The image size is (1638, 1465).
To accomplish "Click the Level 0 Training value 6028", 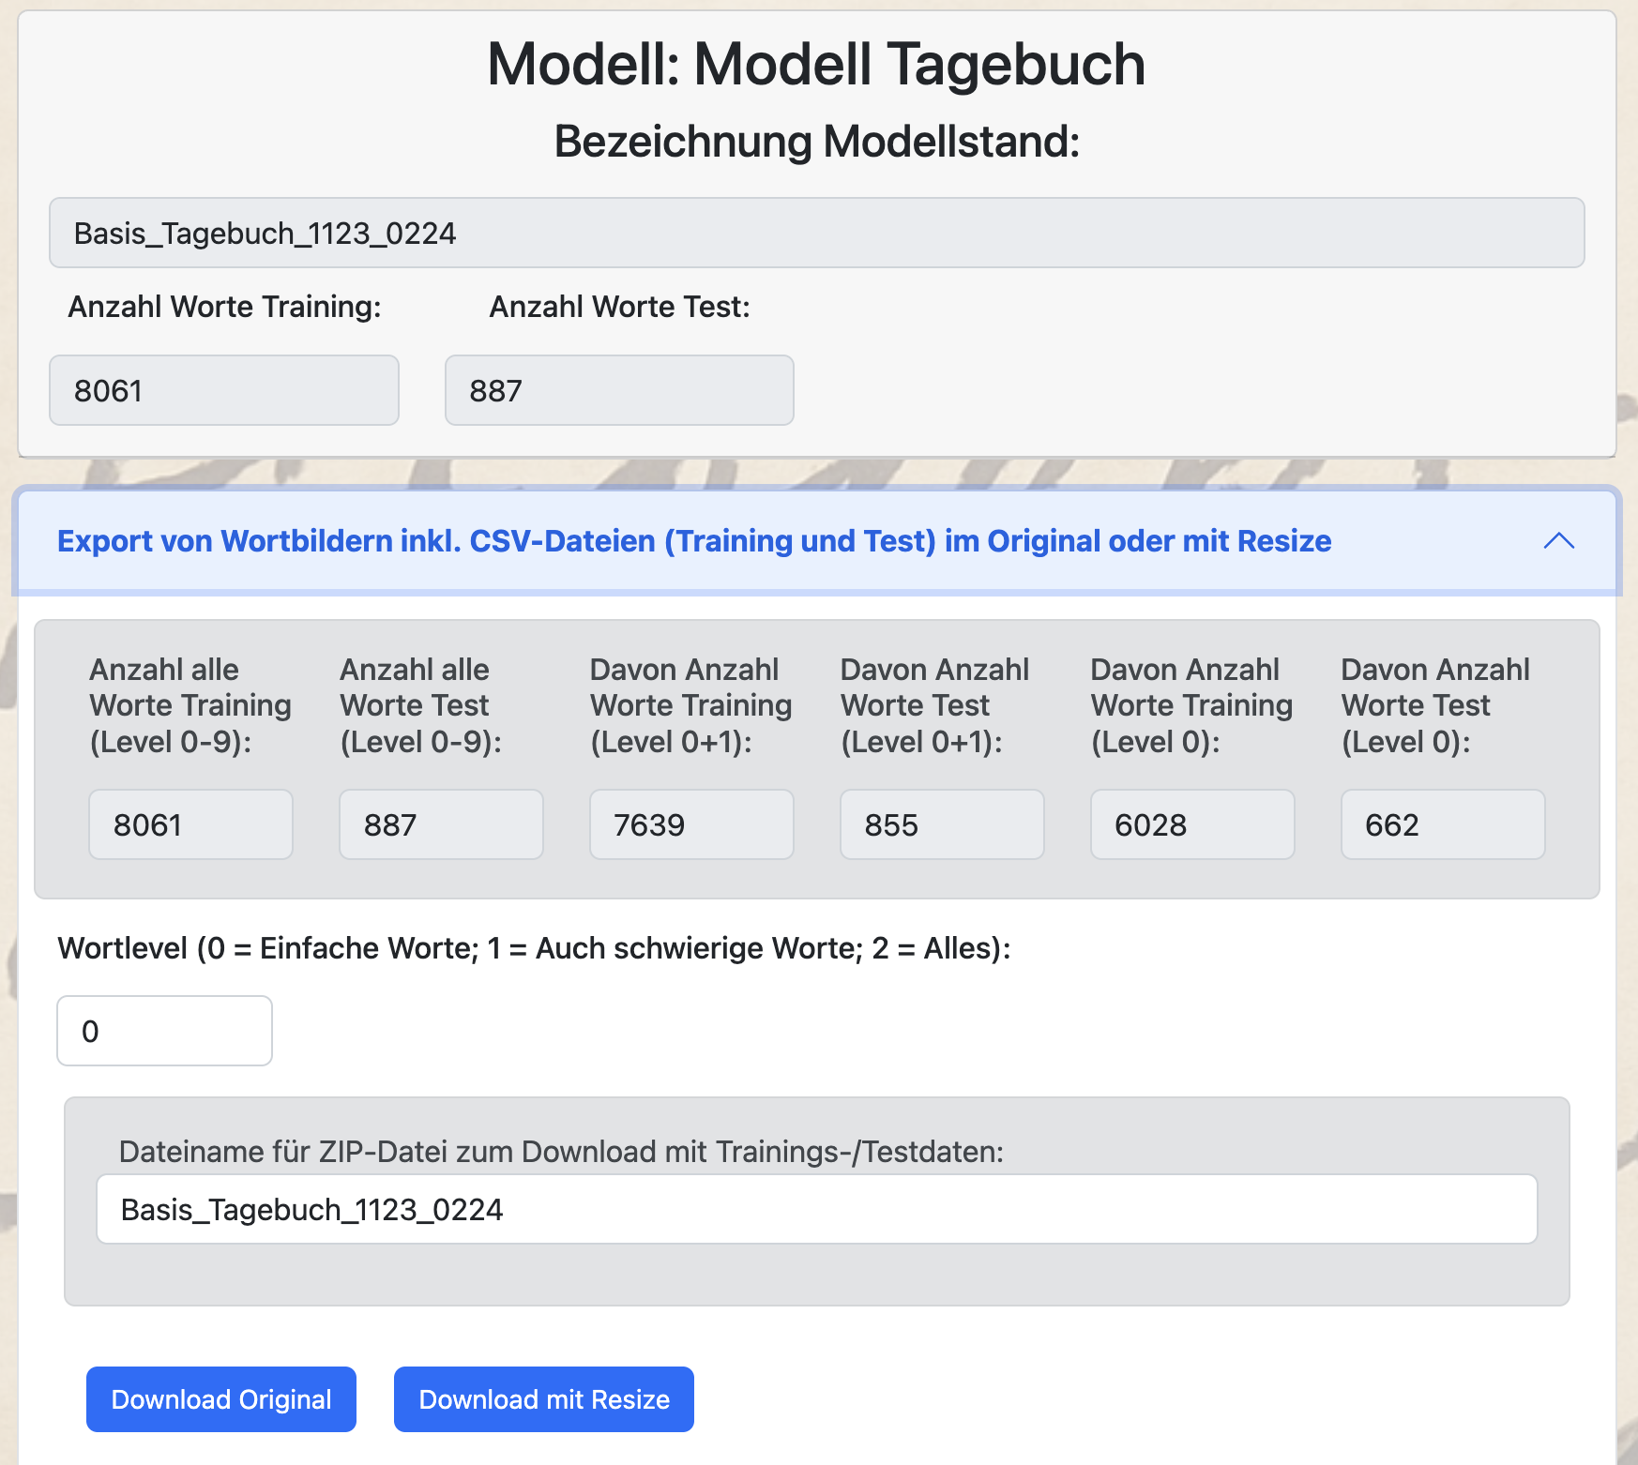I will pos(1192,824).
